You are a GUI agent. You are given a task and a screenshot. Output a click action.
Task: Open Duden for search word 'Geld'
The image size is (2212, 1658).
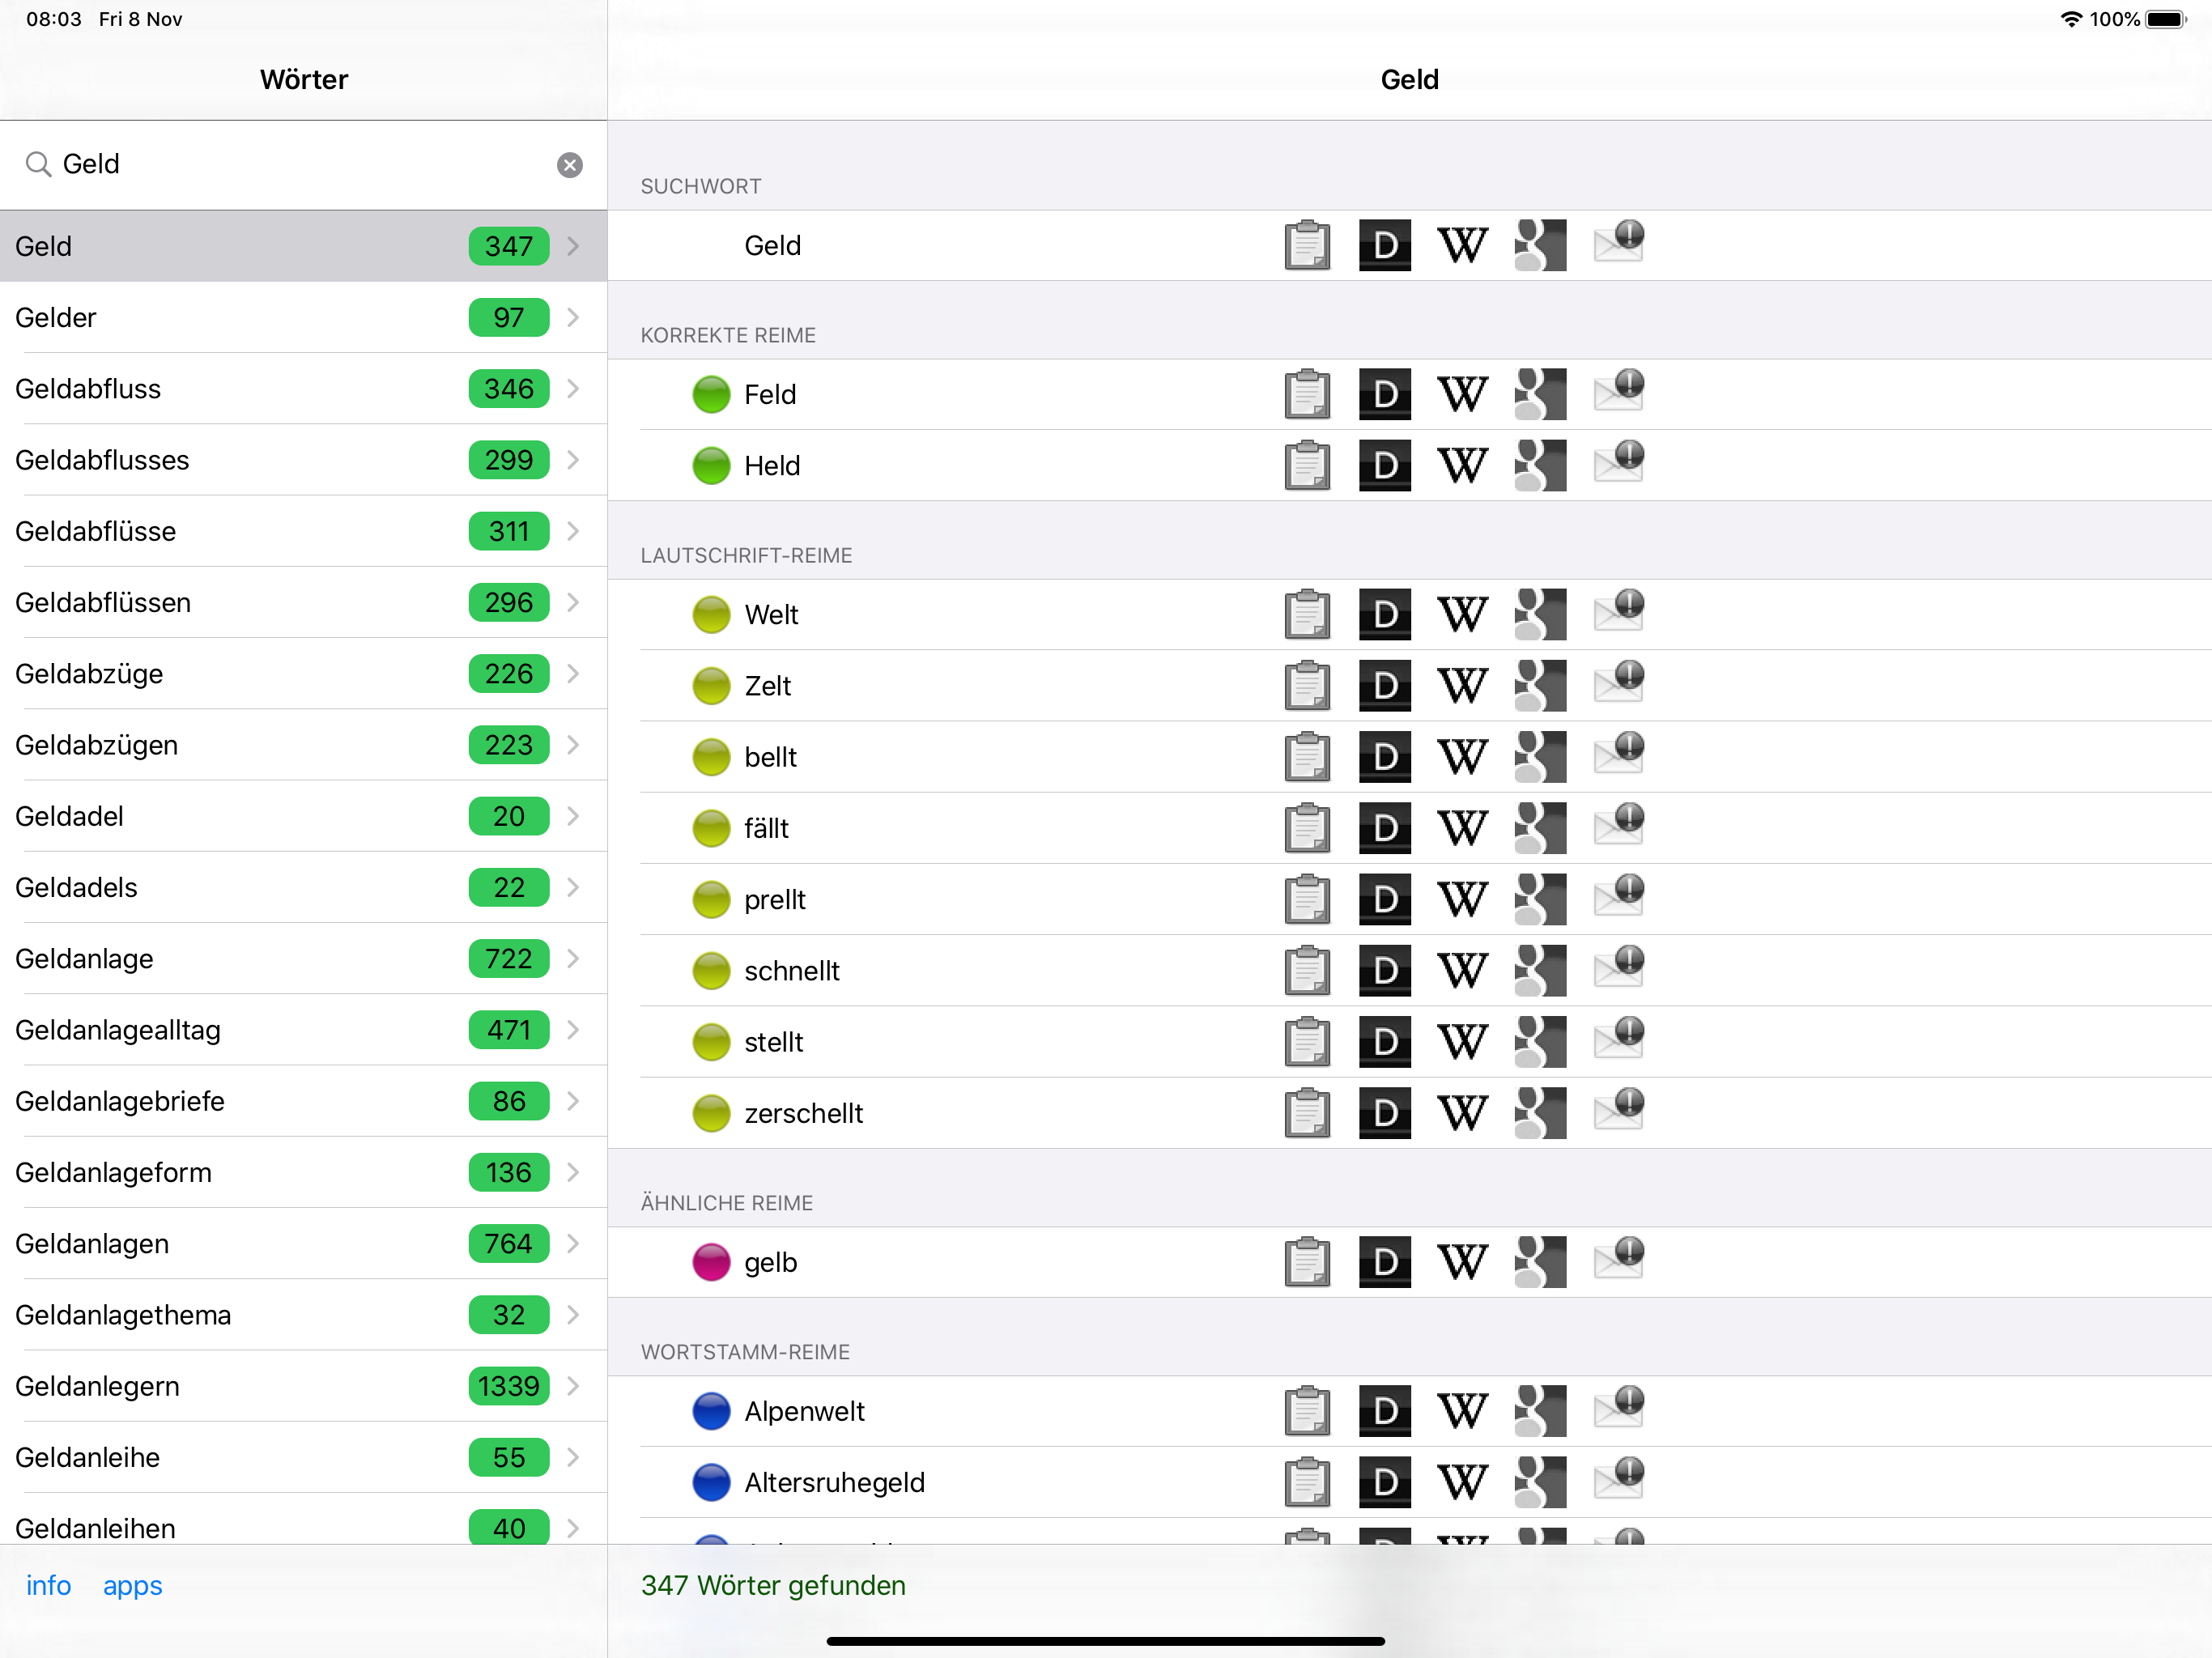pos(1385,245)
